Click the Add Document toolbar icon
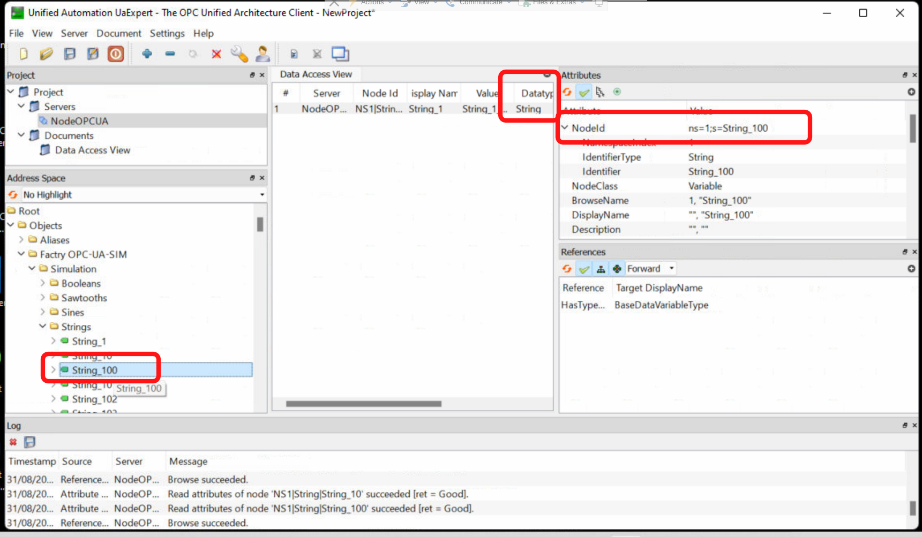This screenshot has height=537, width=922. [x=294, y=54]
